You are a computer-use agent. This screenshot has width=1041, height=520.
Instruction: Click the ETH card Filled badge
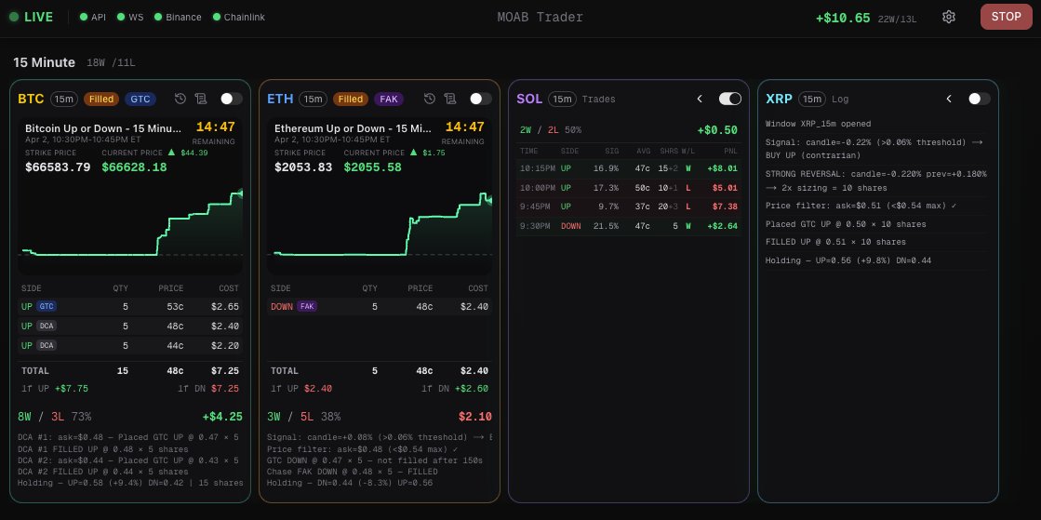350,99
